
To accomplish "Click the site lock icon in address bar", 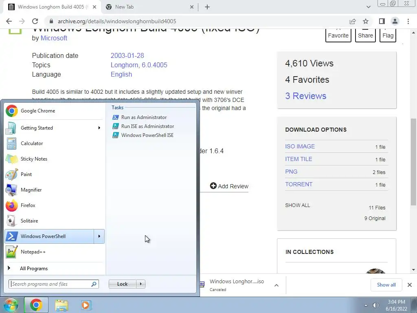I will pos(51,21).
